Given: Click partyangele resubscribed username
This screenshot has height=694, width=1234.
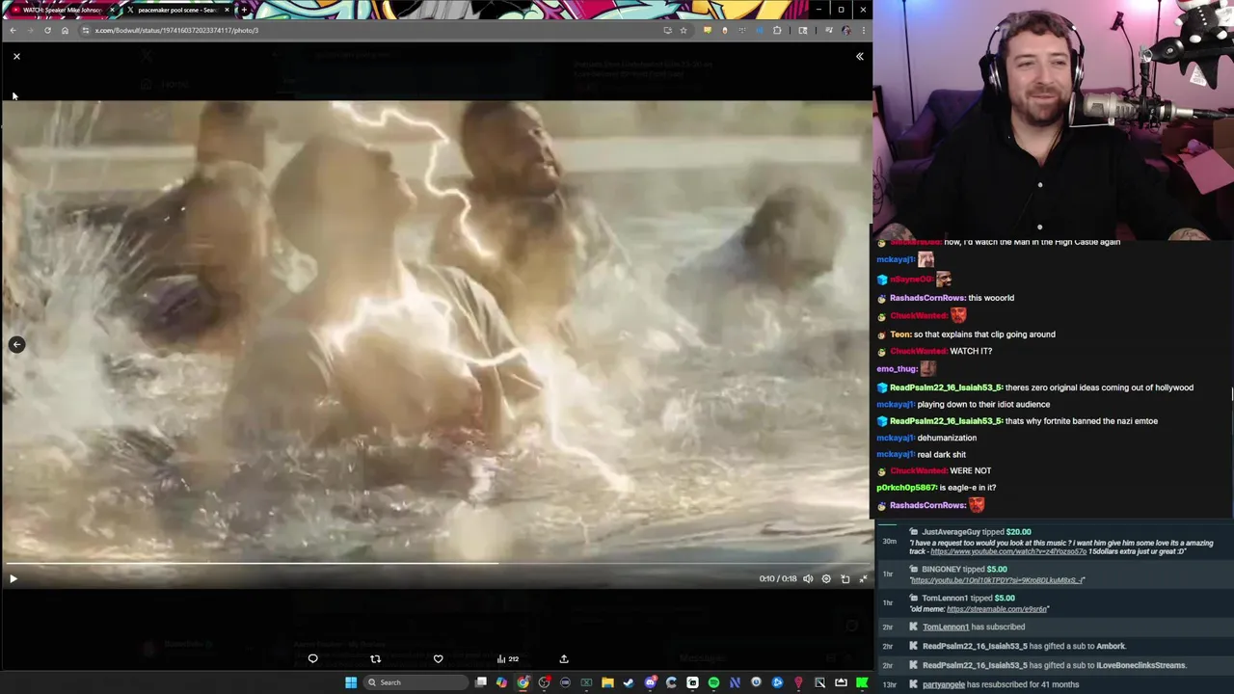Looking at the screenshot, I should click(944, 684).
